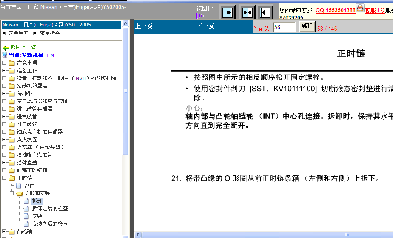The height and width of the screenshot is (238, 393).
Task: Open the QQ:1553501388 link
Action: point(335,10)
